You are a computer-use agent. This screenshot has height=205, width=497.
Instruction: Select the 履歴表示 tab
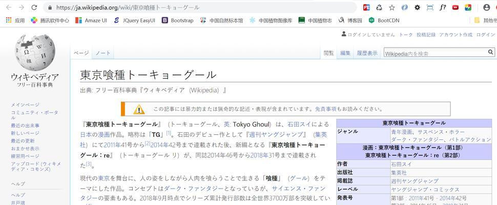367,53
